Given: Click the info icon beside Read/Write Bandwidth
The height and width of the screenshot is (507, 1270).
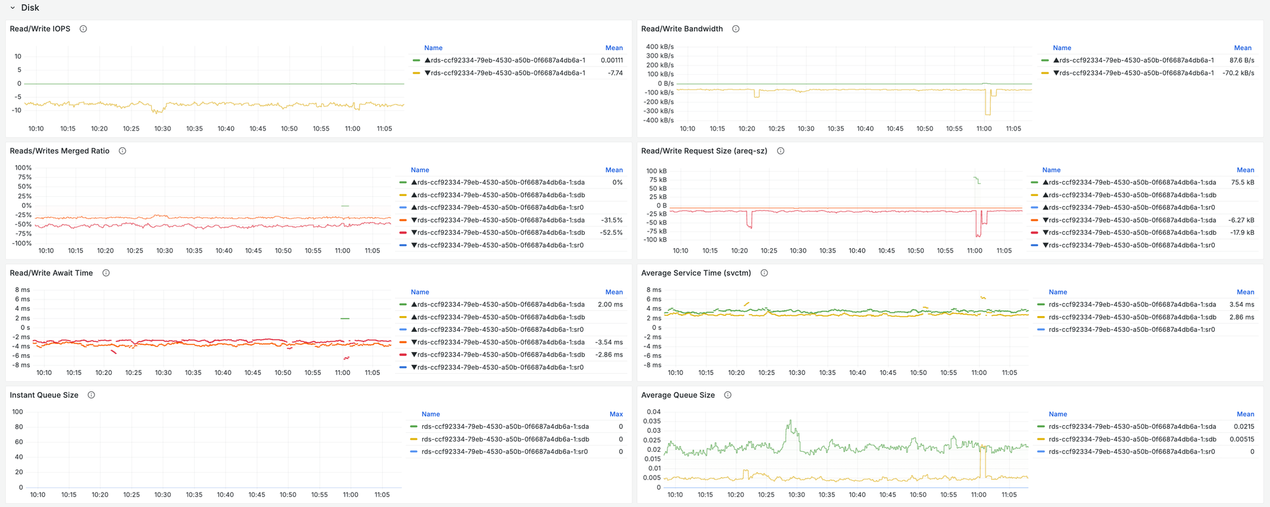Looking at the screenshot, I should pos(735,29).
